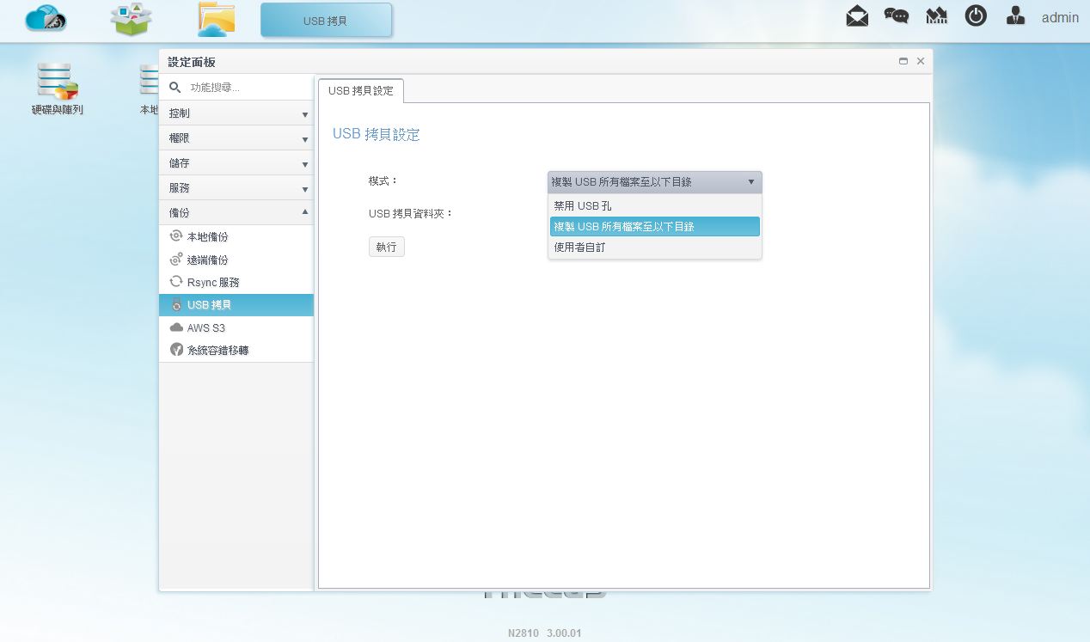
Task: Close the 設定面板 window
Action: click(x=921, y=61)
